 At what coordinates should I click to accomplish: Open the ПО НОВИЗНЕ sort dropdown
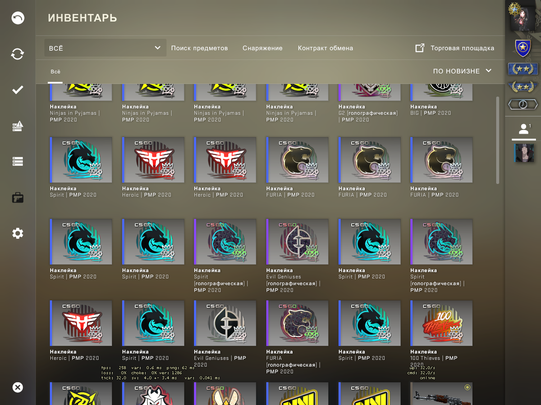[462, 71]
